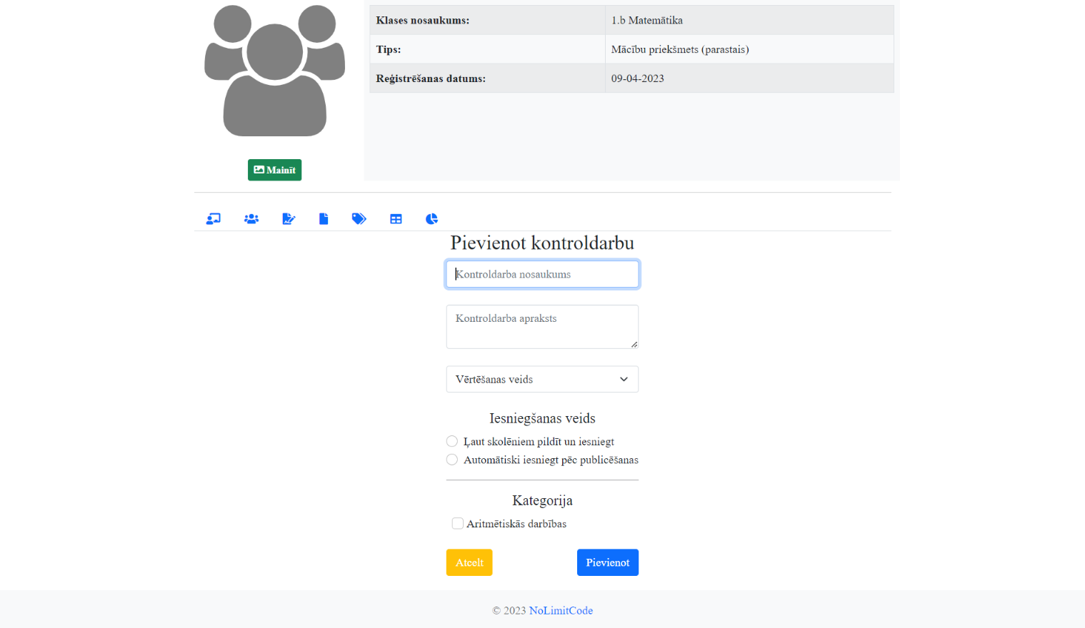The image size is (1085, 628).
Task: Open the NoLimitCode footer link
Action: click(x=561, y=611)
